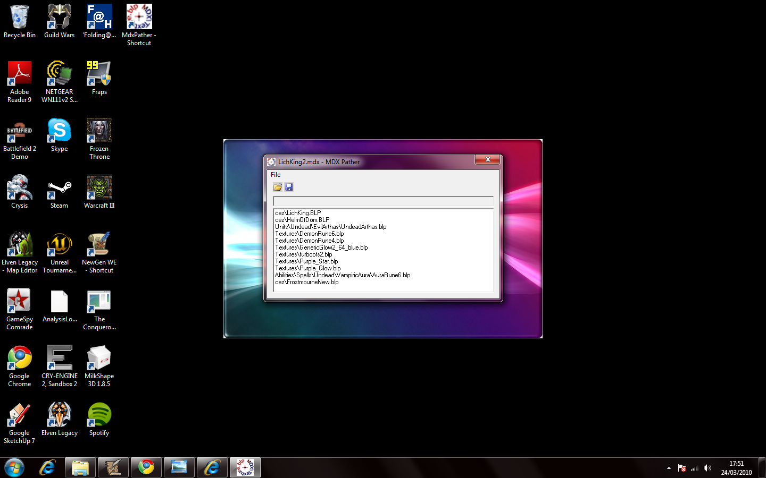Select Textures\furboots2.blp entry

[x=304, y=254]
